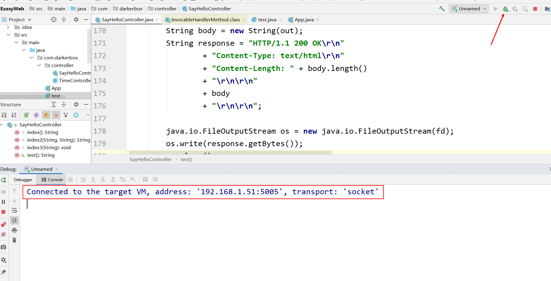551x281 pixels.
Task: Toggle Show Lambdas blue circle filter
Action: coord(76,115)
